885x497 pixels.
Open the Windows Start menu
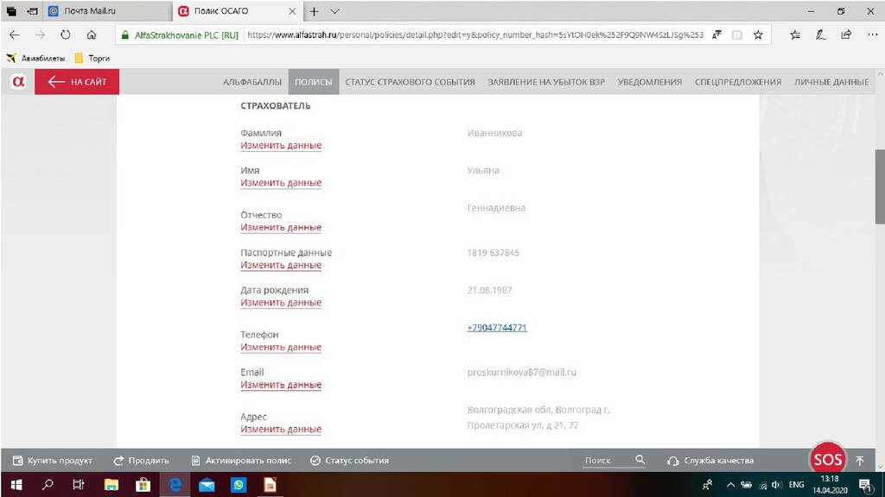pyautogui.click(x=16, y=485)
